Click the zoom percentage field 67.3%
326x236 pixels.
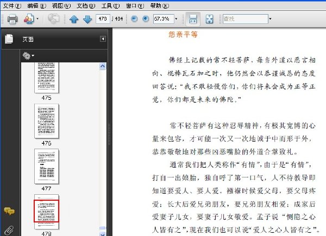point(164,19)
